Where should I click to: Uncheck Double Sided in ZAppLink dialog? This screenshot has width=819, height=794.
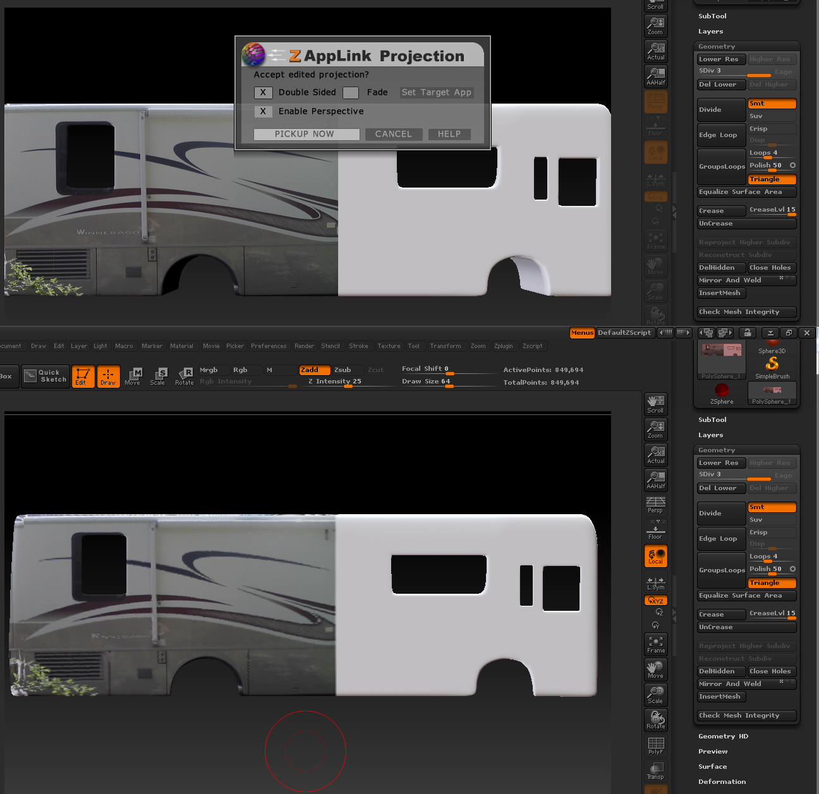pos(263,93)
